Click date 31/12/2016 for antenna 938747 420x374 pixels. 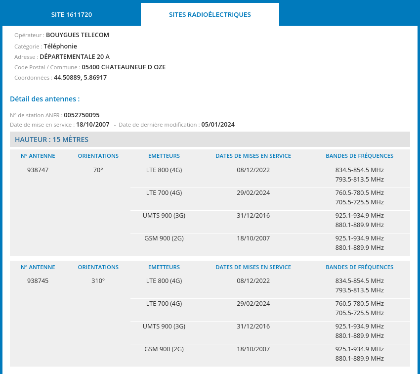(253, 216)
